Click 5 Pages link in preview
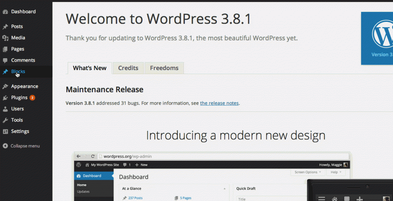 click(x=185, y=198)
